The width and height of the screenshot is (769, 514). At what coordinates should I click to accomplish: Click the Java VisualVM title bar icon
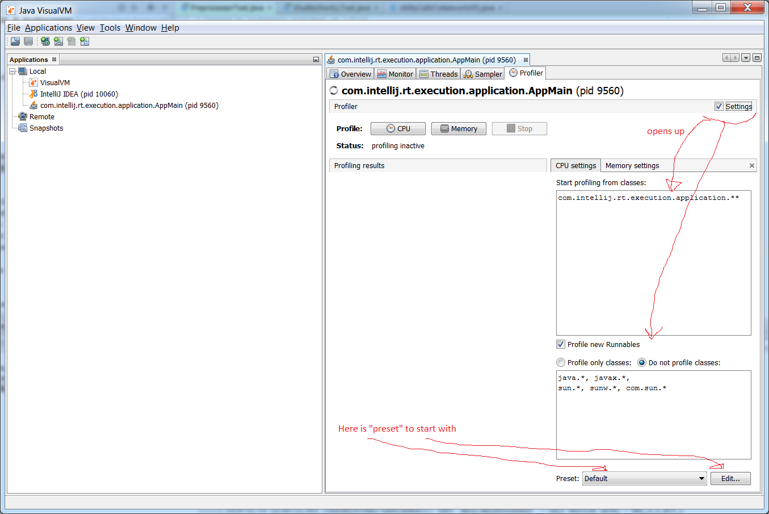point(11,10)
